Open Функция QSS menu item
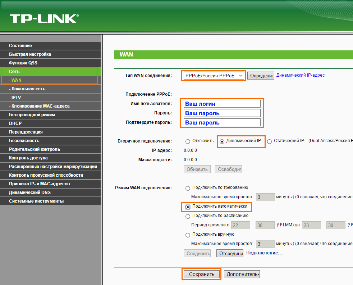The width and height of the screenshot is (353, 285). tap(50, 63)
